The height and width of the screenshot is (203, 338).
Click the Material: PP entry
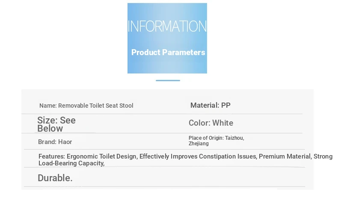point(211,105)
